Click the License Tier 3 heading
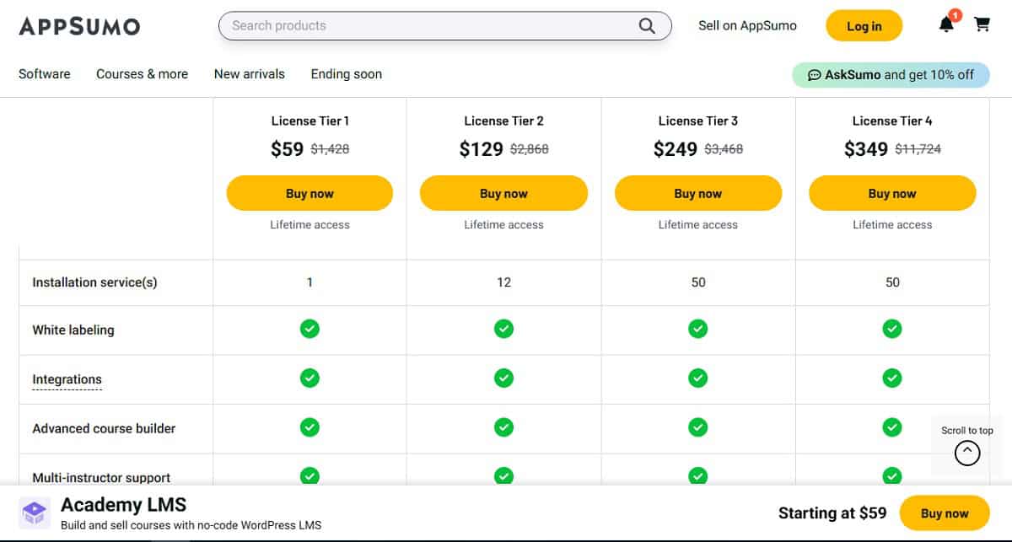The image size is (1012, 542). click(x=697, y=121)
